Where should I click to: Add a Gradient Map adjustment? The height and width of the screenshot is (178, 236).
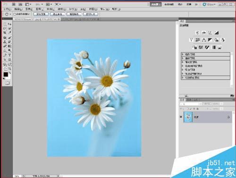[213, 47]
